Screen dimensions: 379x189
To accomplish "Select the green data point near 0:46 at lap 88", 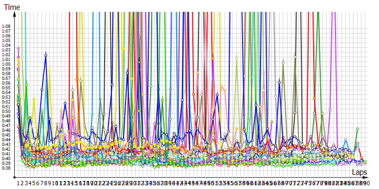I will (357, 129).
